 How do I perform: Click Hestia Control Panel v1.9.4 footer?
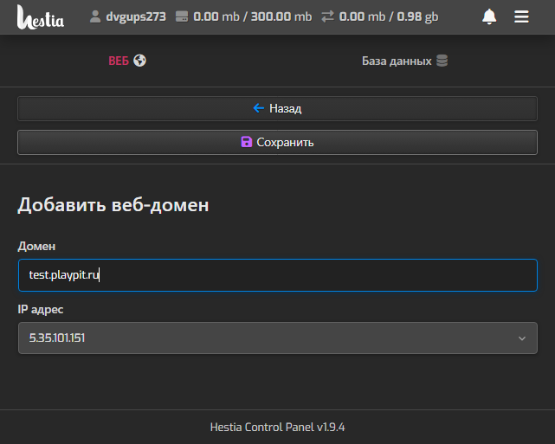tap(277, 427)
